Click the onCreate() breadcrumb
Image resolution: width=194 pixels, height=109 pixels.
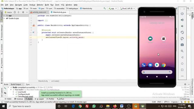click(55, 81)
